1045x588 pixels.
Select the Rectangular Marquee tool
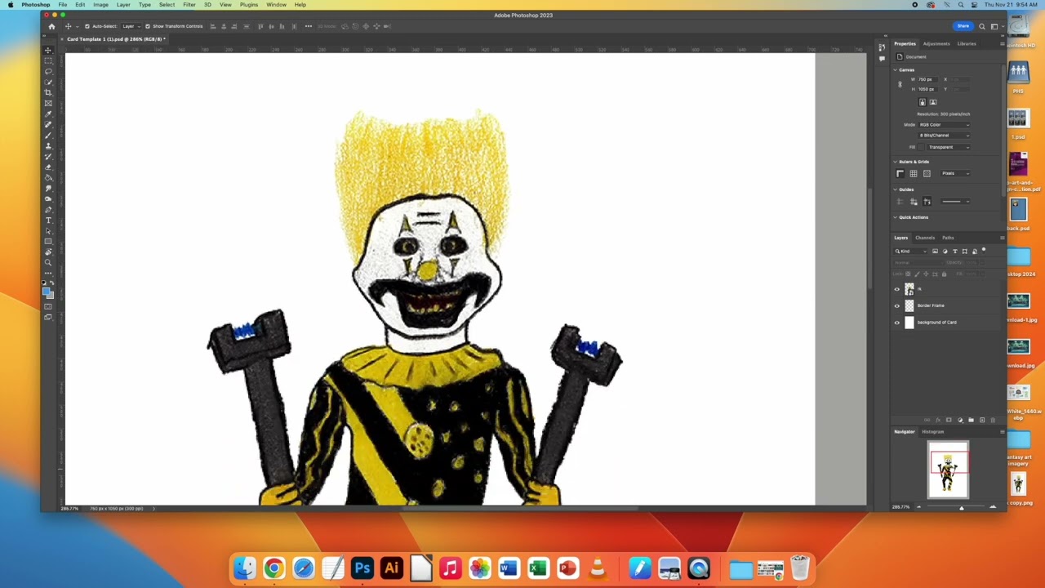tap(48, 60)
